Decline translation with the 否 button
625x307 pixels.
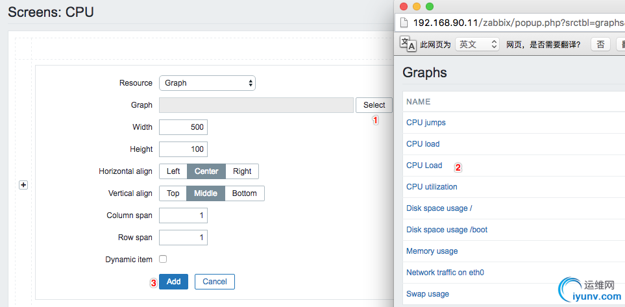600,44
